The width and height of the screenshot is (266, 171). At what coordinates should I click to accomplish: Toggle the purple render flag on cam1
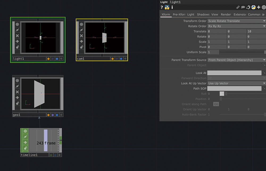(117, 59)
